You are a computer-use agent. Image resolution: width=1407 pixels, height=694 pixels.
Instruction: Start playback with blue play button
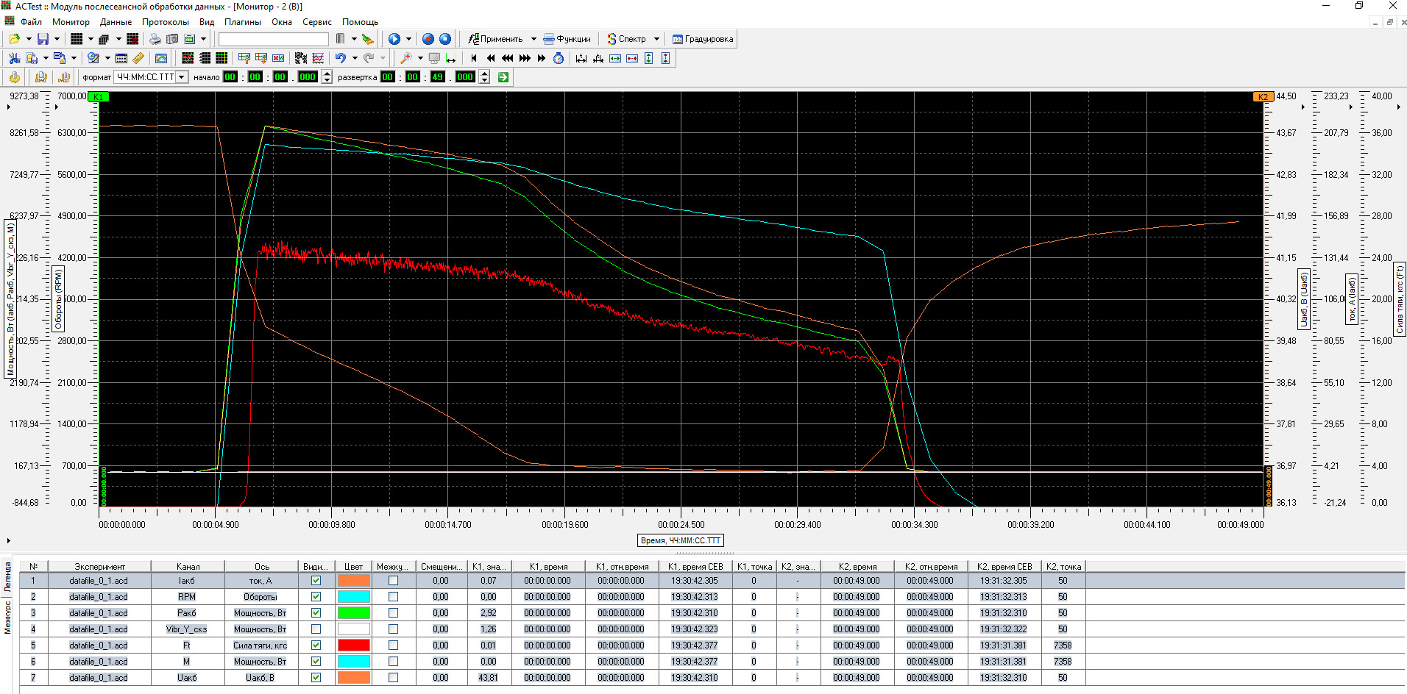394,39
